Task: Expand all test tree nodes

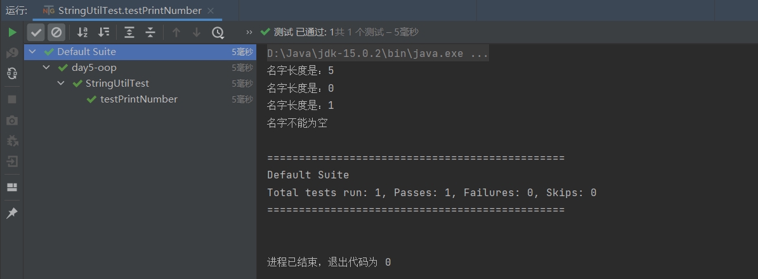Action: (x=129, y=32)
